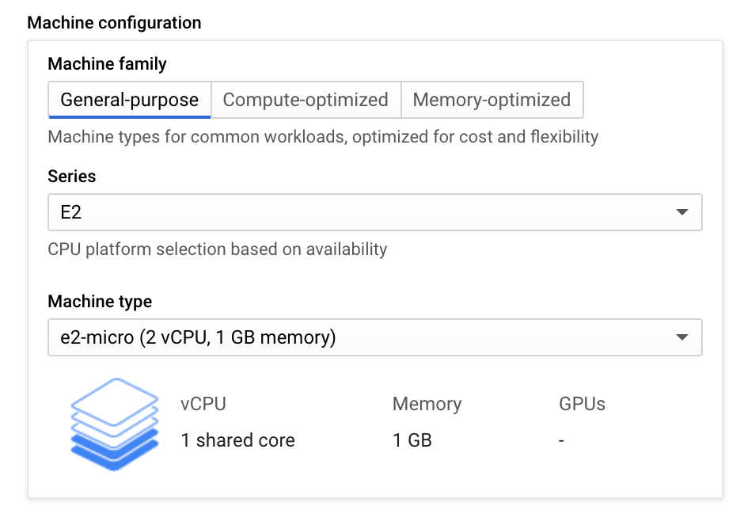
Task: Click the Machine family label
Action: (x=108, y=63)
